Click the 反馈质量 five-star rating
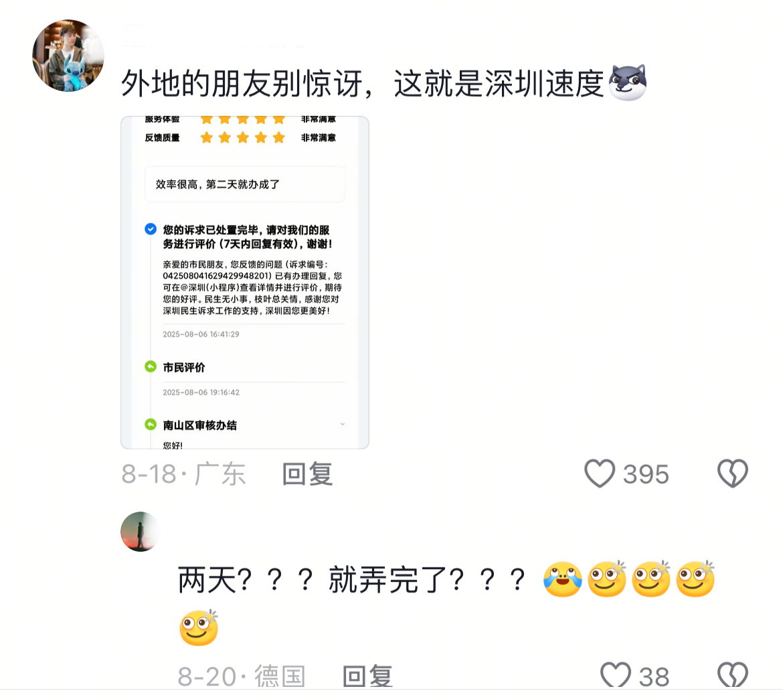This screenshot has height=697, width=783. coord(243,137)
